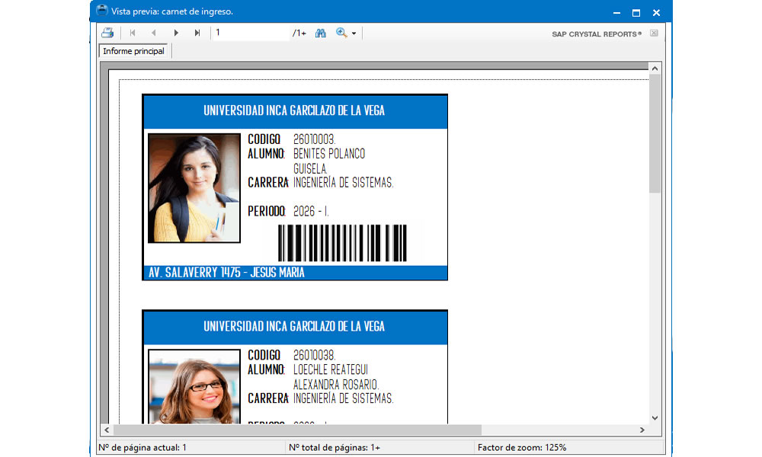
Task: Click the barcode on the first card
Action: [x=342, y=243]
